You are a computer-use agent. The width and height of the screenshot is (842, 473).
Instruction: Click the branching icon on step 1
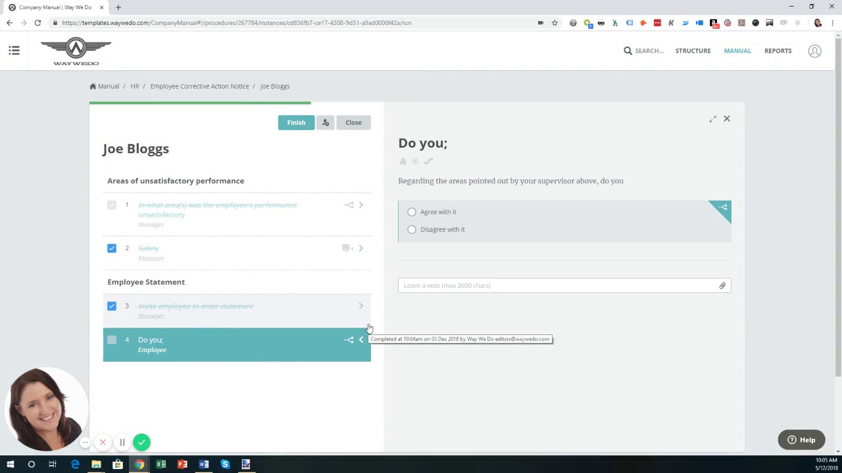[349, 205]
